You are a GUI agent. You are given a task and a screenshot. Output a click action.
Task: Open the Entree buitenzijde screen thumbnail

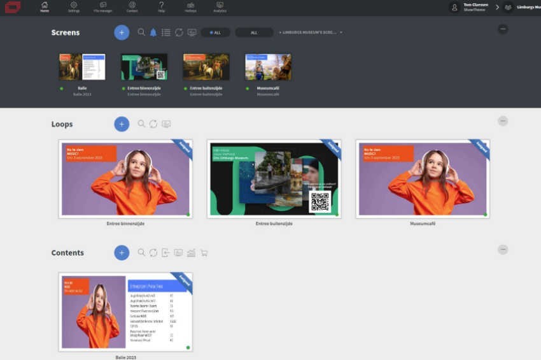pos(206,67)
